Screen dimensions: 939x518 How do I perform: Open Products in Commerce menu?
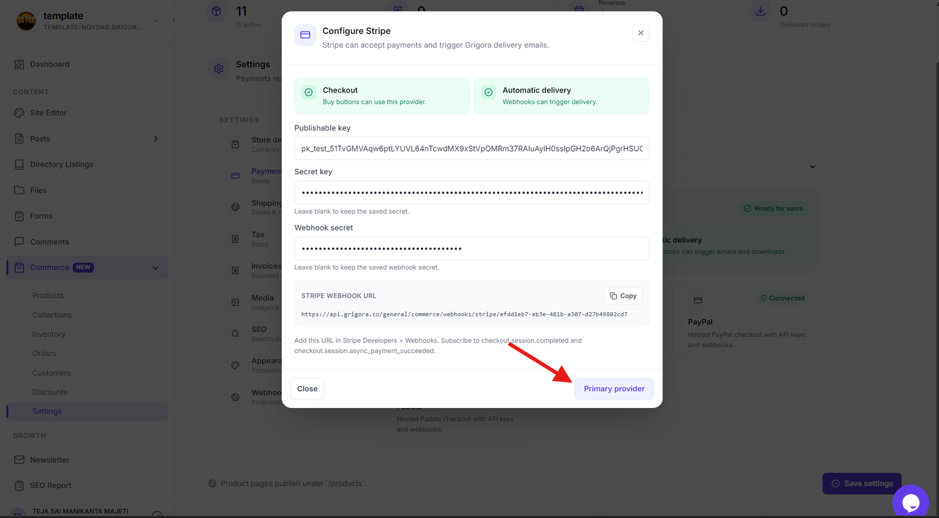coord(48,296)
